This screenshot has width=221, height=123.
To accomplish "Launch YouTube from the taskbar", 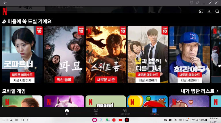I will (120, 120).
